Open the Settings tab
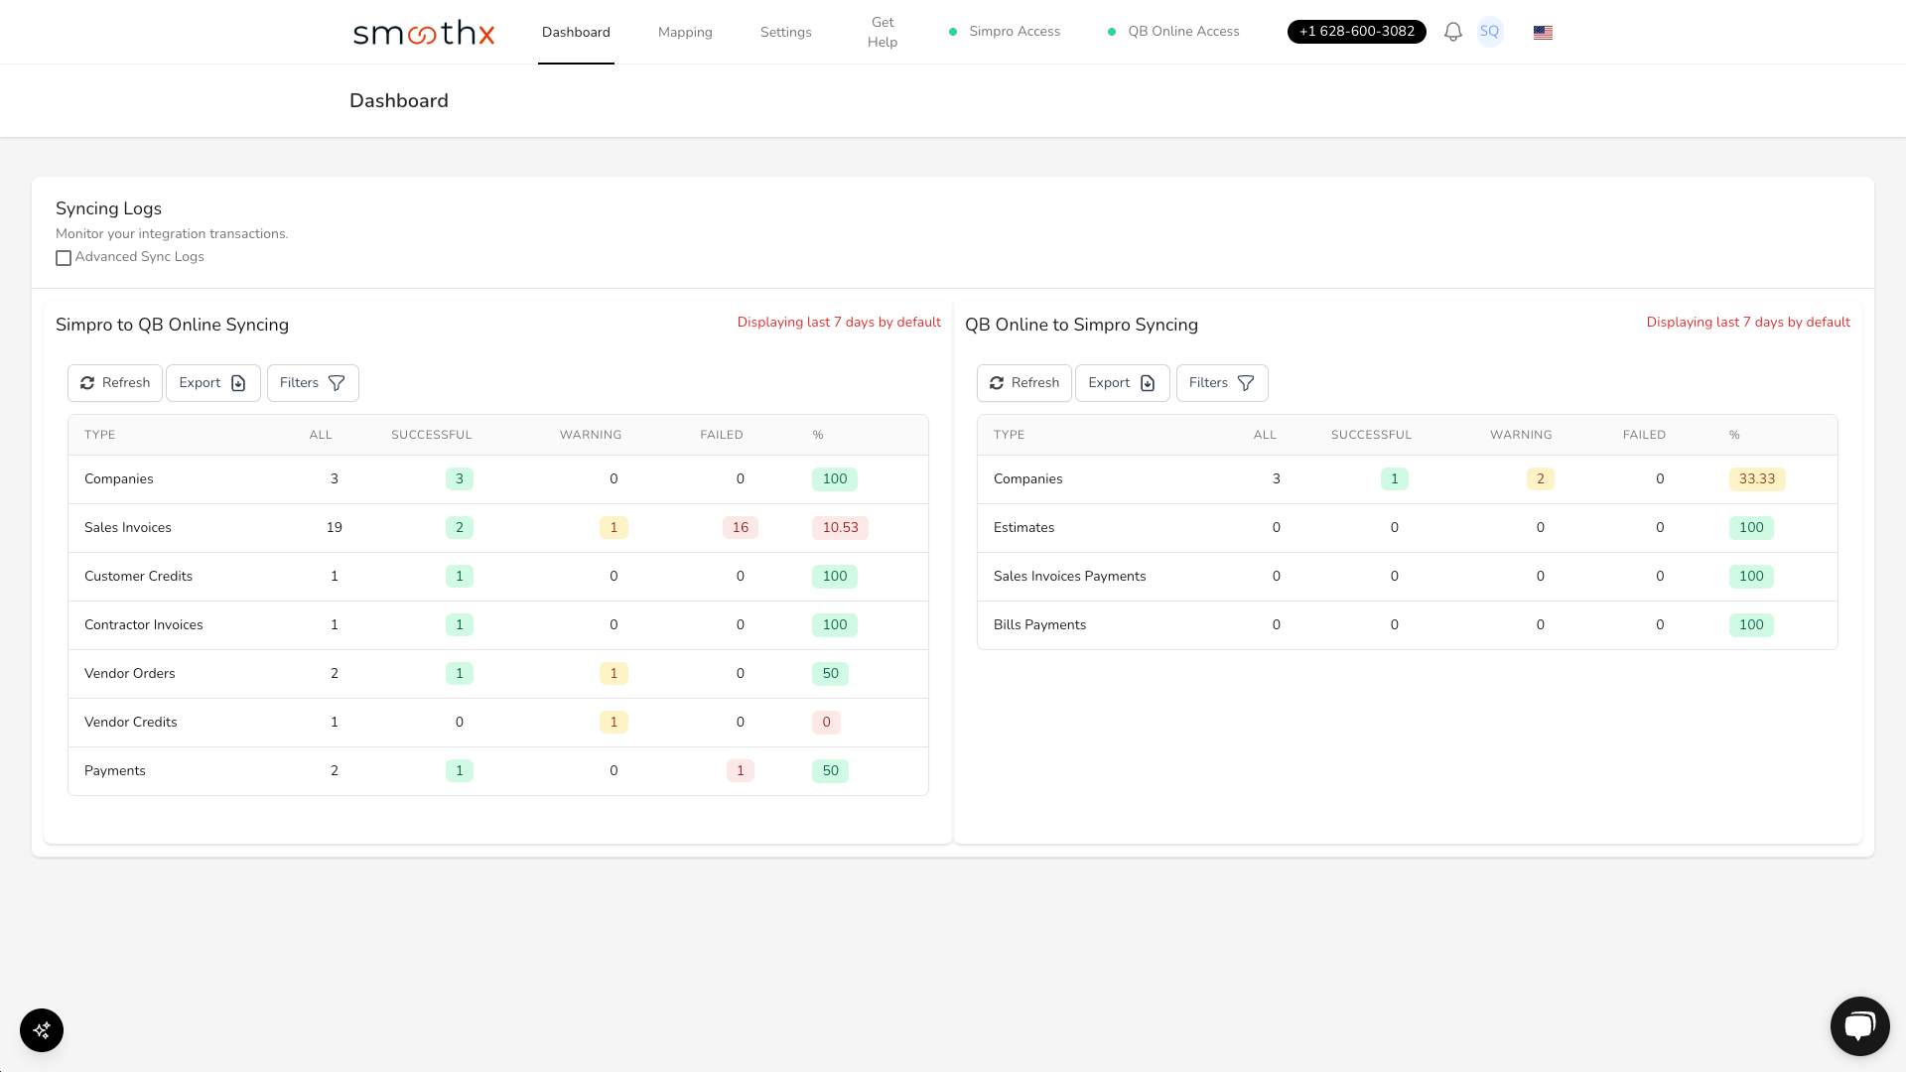This screenshot has width=1906, height=1072. [785, 32]
